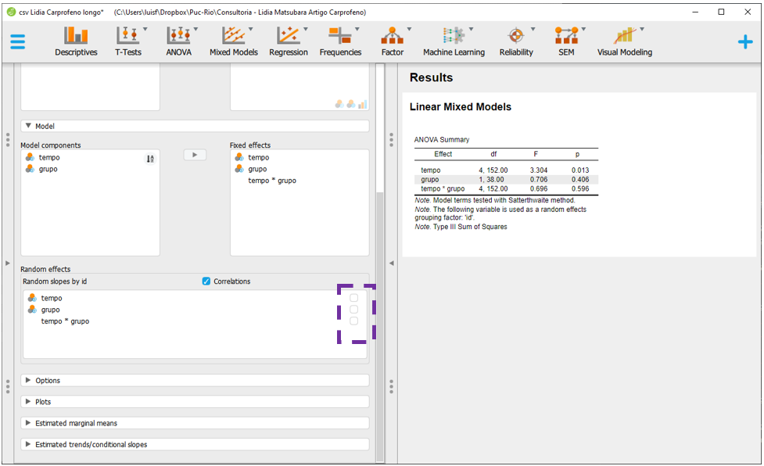Open the ANOVA analysis menu
The height and width of the screenshot is (466, 764).
179,41
